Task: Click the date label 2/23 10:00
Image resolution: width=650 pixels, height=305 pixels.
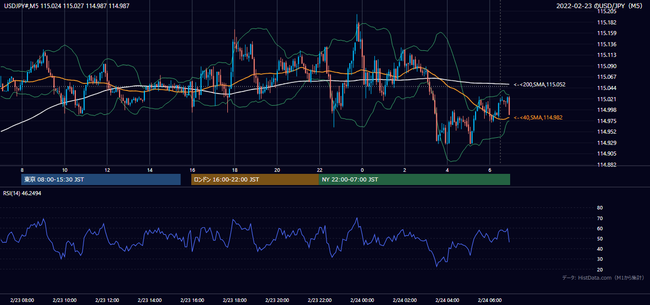Action: coord(65,300)
